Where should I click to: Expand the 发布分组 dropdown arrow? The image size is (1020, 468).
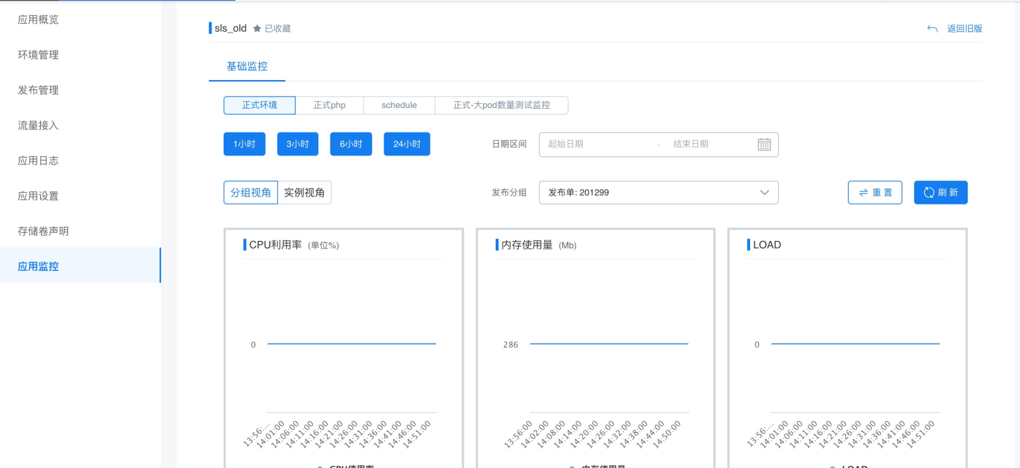coord(764,192)
